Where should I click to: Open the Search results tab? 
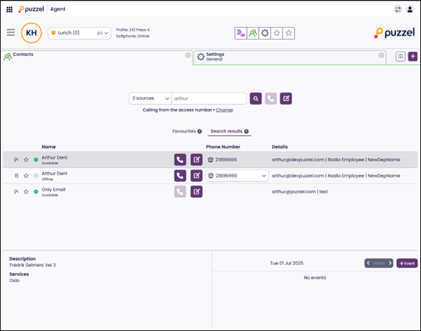click(229, 131)
